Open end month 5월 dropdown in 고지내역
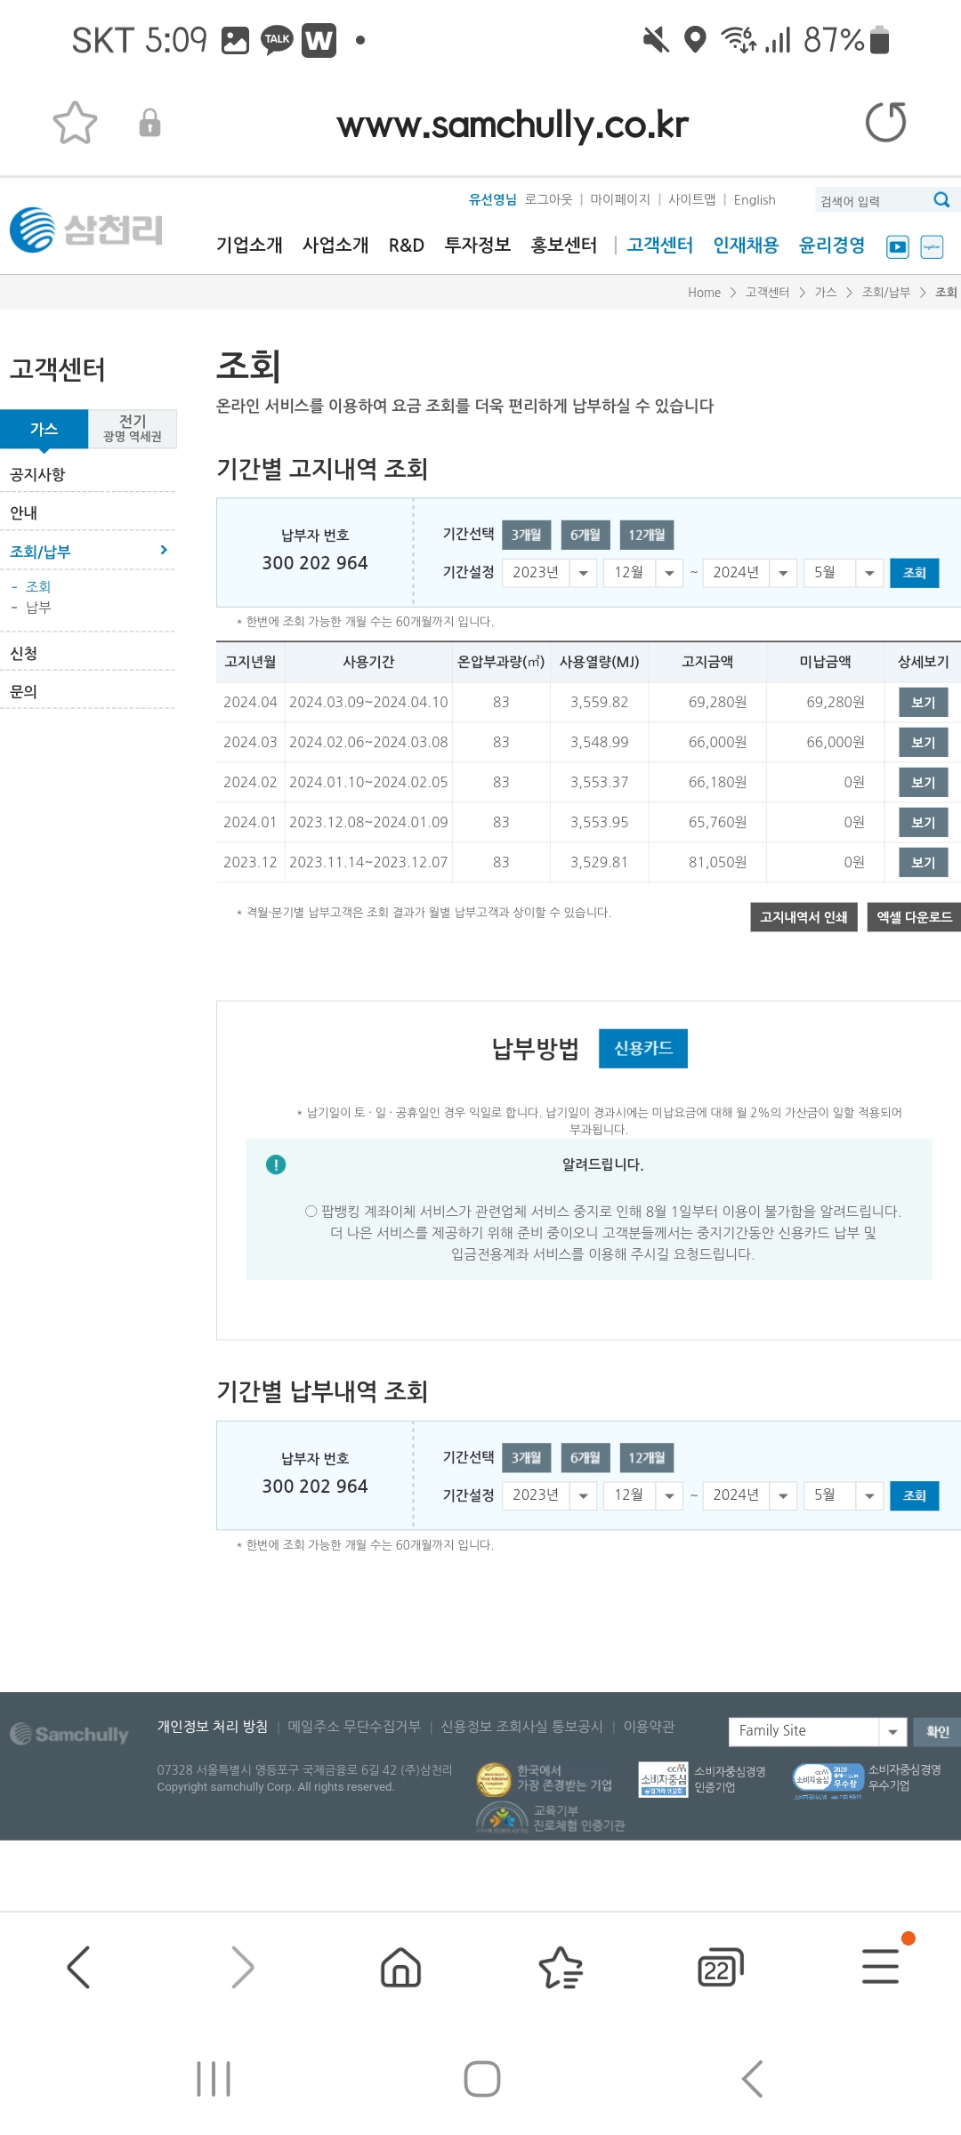 click(842, 573)
